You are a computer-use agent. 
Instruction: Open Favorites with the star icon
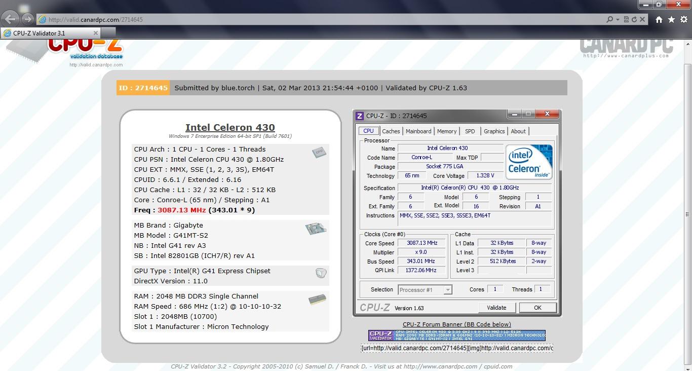pos(671,19)
